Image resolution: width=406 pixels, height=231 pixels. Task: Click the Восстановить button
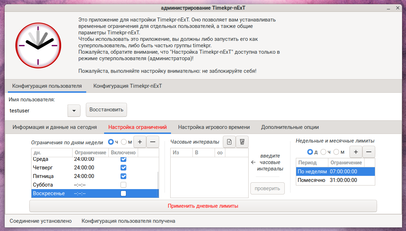(106, 110)
